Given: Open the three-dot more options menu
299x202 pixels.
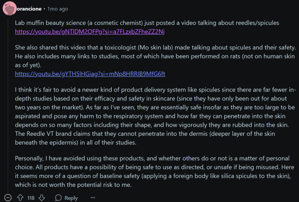Looking at the screenshot, I should click(x=93, y=198).
